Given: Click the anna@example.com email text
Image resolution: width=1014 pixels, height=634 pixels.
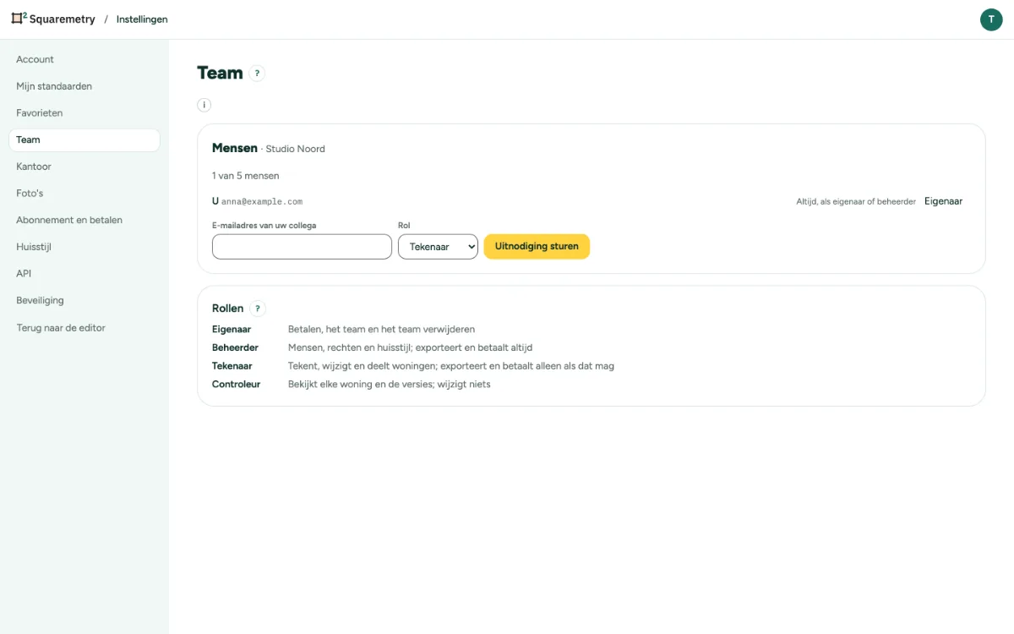Looking at the screenshot, I should click(262, 202).
